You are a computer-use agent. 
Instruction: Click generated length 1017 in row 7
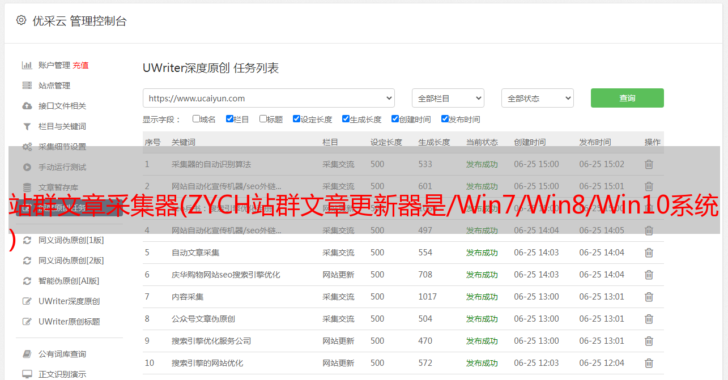click(428, 297)
